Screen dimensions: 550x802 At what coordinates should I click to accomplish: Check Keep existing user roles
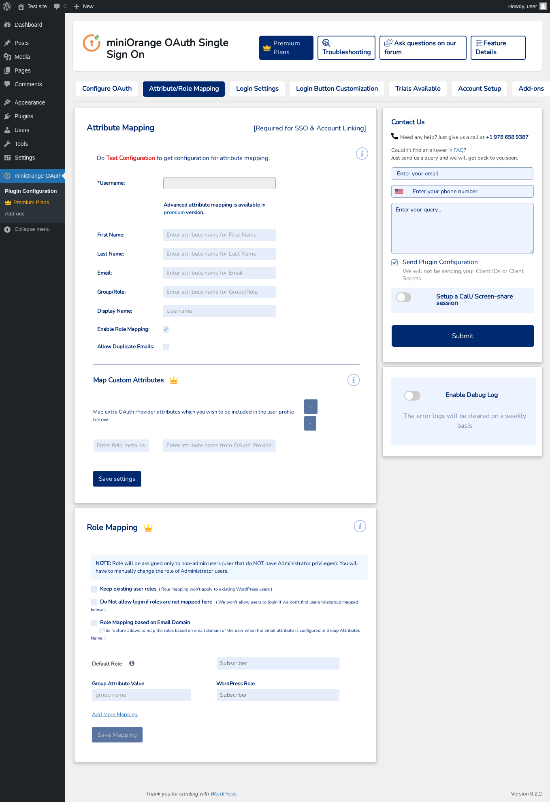click(94, 589)
